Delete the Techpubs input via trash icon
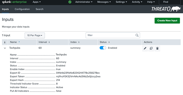This screenshot has width=183, height=95. coord(157,48)
